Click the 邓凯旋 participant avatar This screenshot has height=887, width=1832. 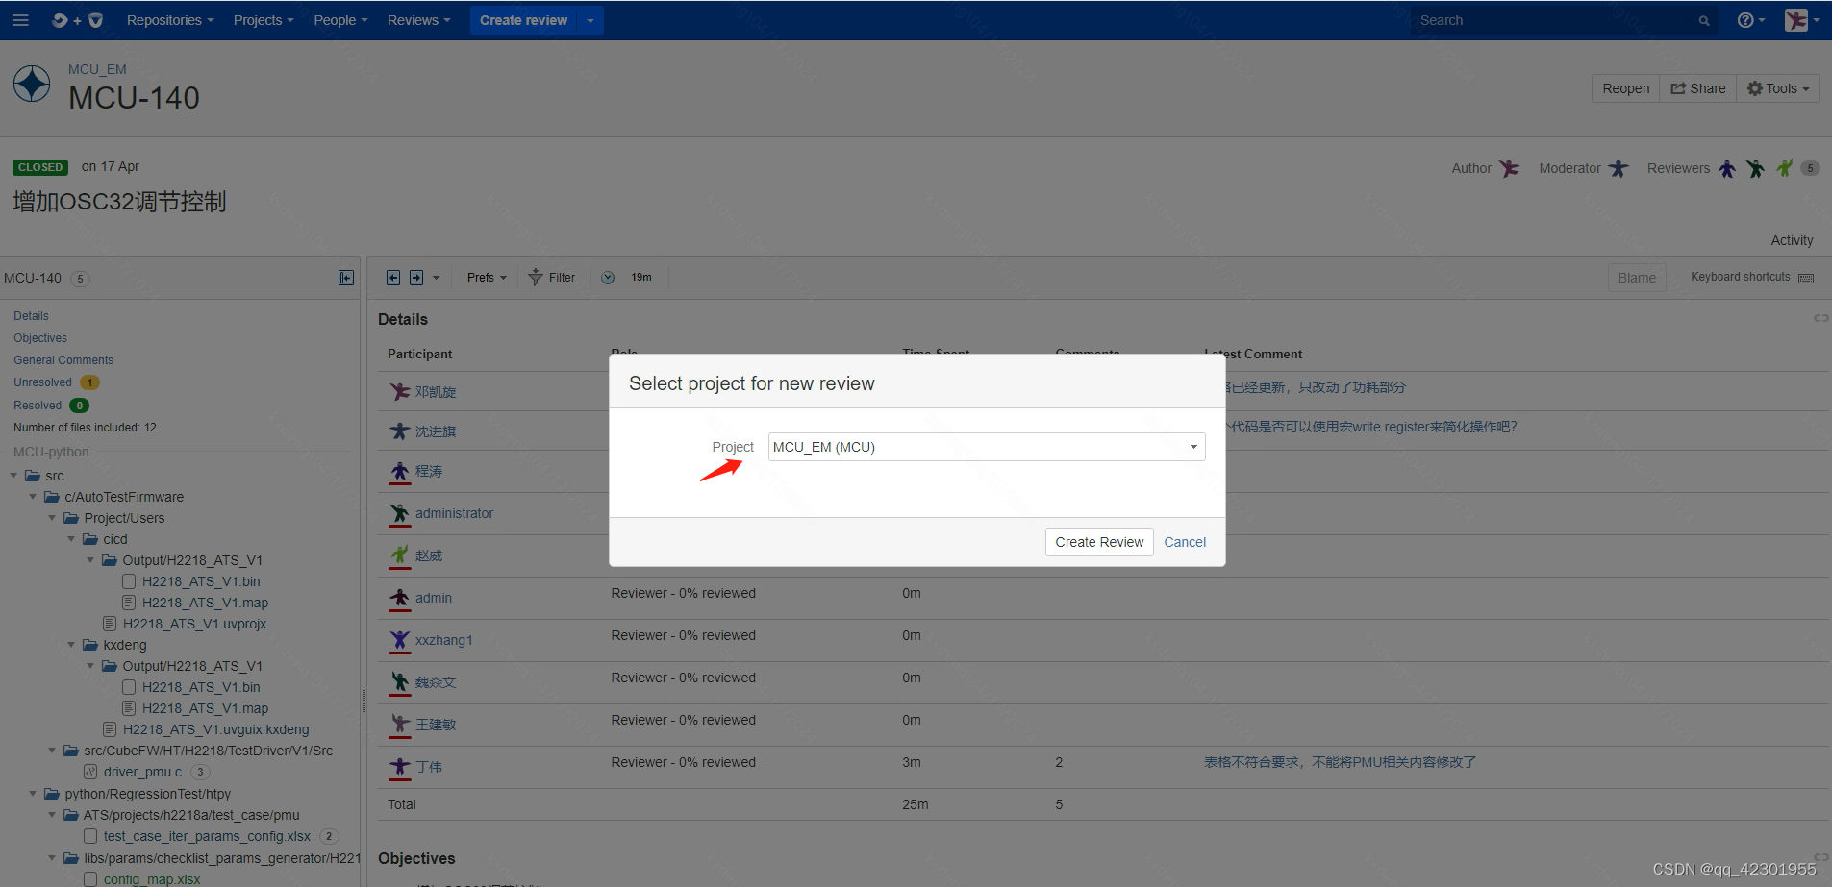pyautogui.click(x=400, y=391)
